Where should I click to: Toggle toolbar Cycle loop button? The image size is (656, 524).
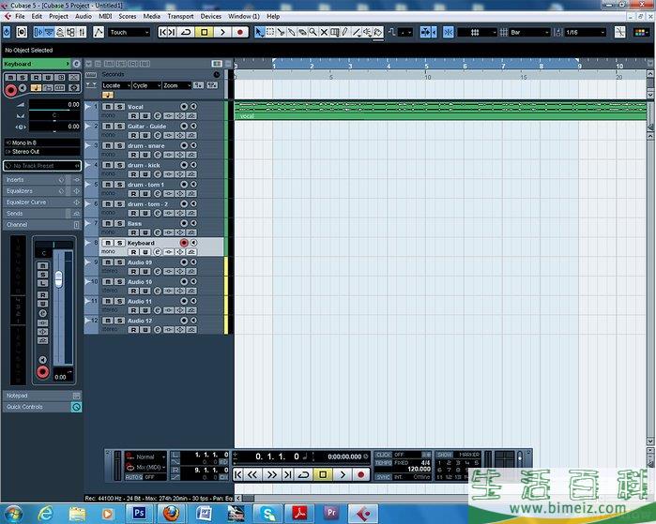pos(186,32)
